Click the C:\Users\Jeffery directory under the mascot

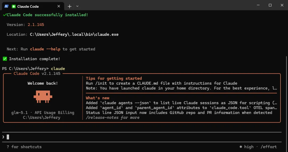pyautogui.click(x=42, y=118)
